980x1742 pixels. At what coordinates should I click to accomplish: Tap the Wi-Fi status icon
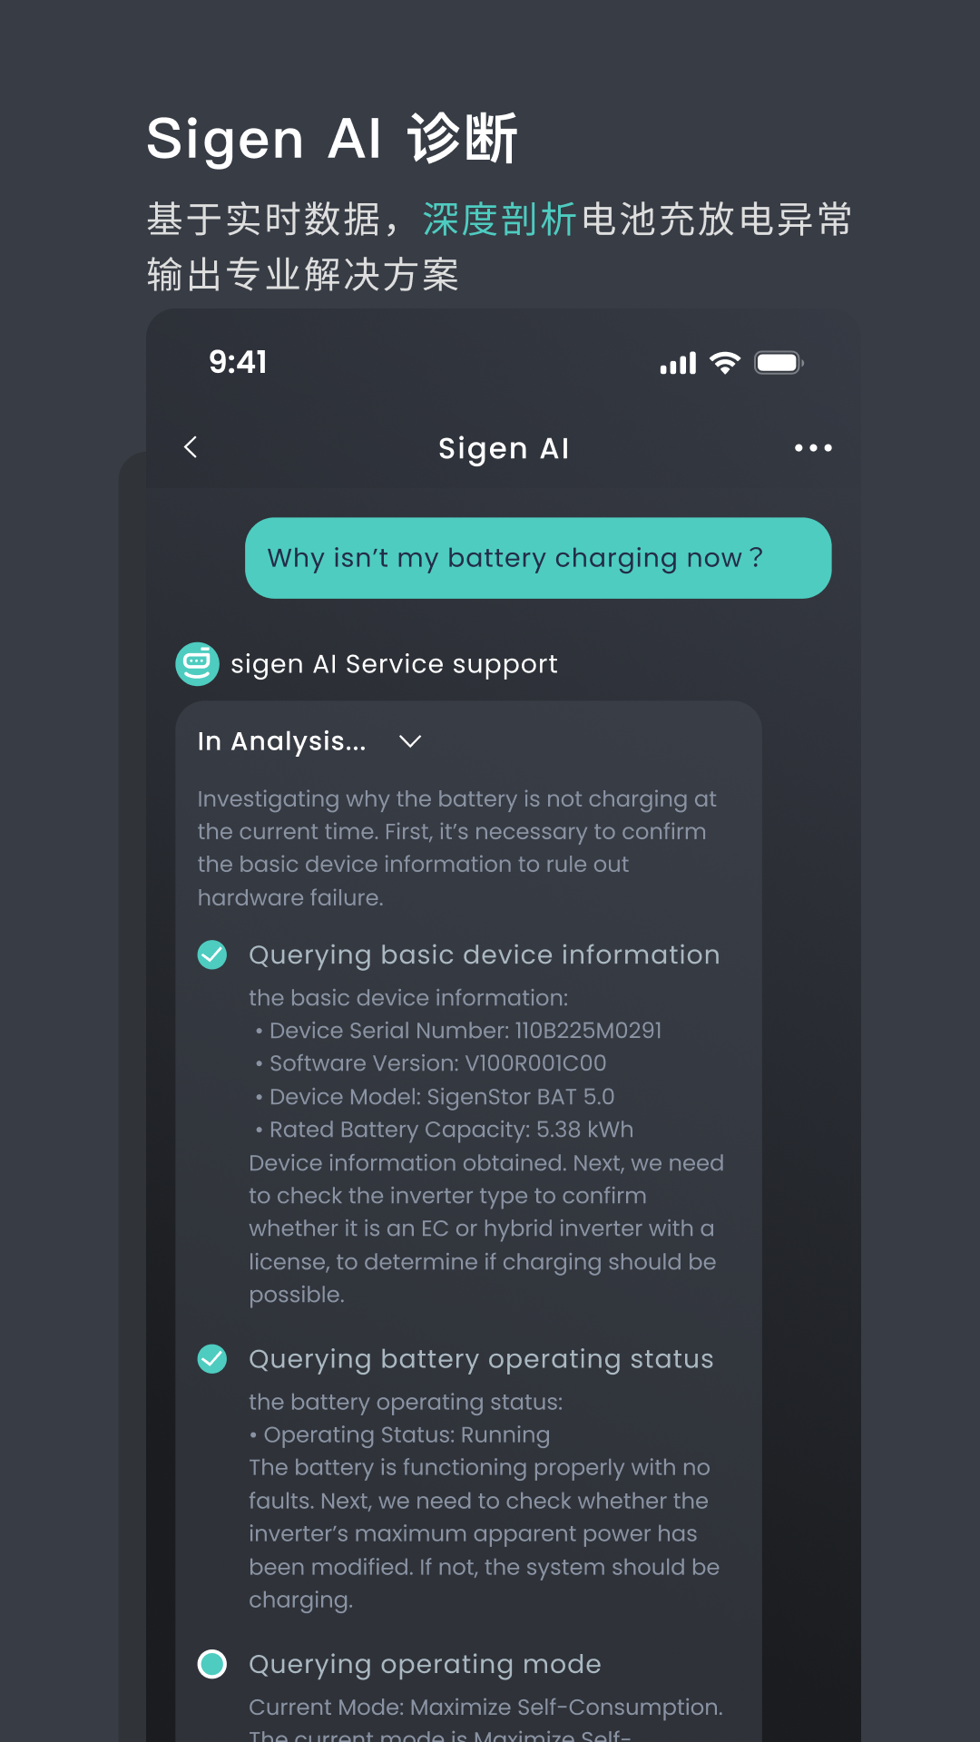(x=725, y=363)
